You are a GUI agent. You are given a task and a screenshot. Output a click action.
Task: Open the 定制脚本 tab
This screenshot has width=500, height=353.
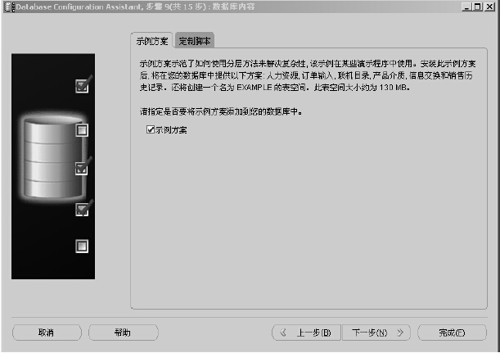(x=195, y=41)
